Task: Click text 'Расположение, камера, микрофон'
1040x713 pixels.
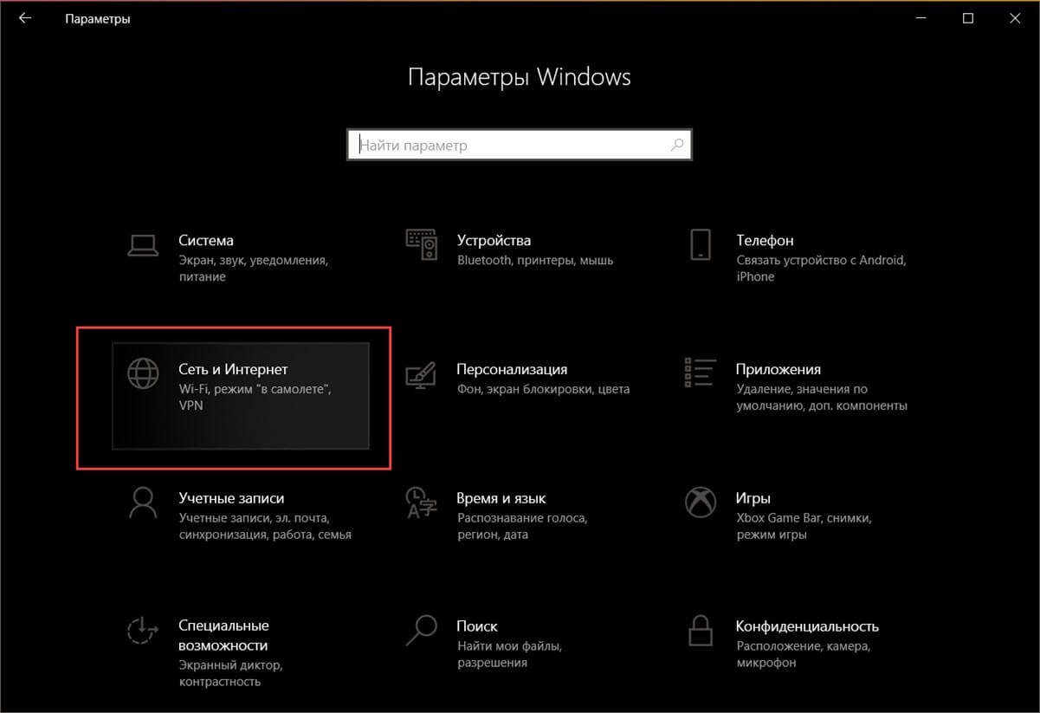Action: click(x=804, y=654)
